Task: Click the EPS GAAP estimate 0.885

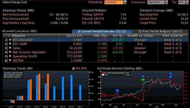Action: 77,44
